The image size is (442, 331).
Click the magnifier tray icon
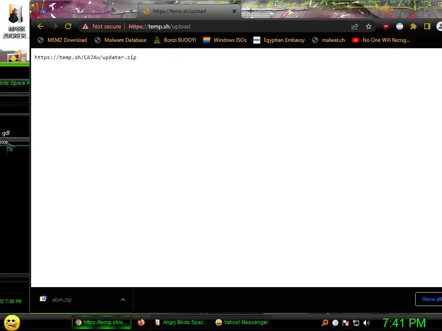325,323
